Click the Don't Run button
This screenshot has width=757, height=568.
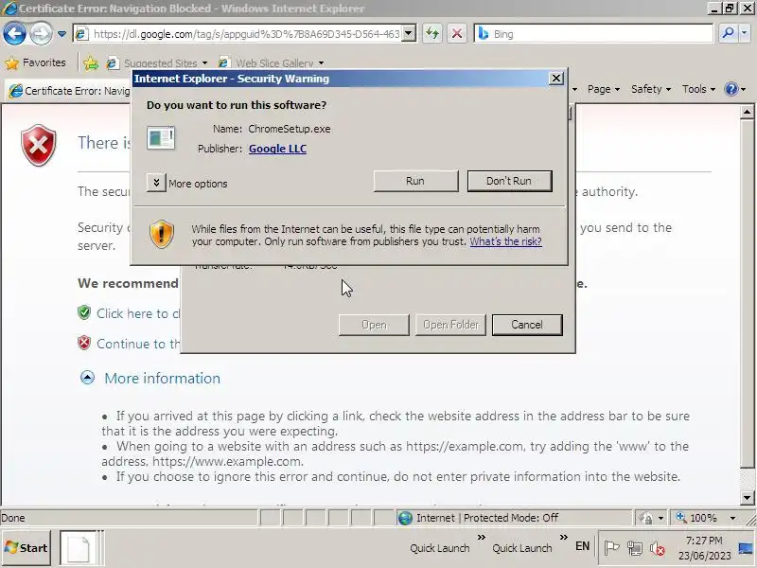(509, 181)
